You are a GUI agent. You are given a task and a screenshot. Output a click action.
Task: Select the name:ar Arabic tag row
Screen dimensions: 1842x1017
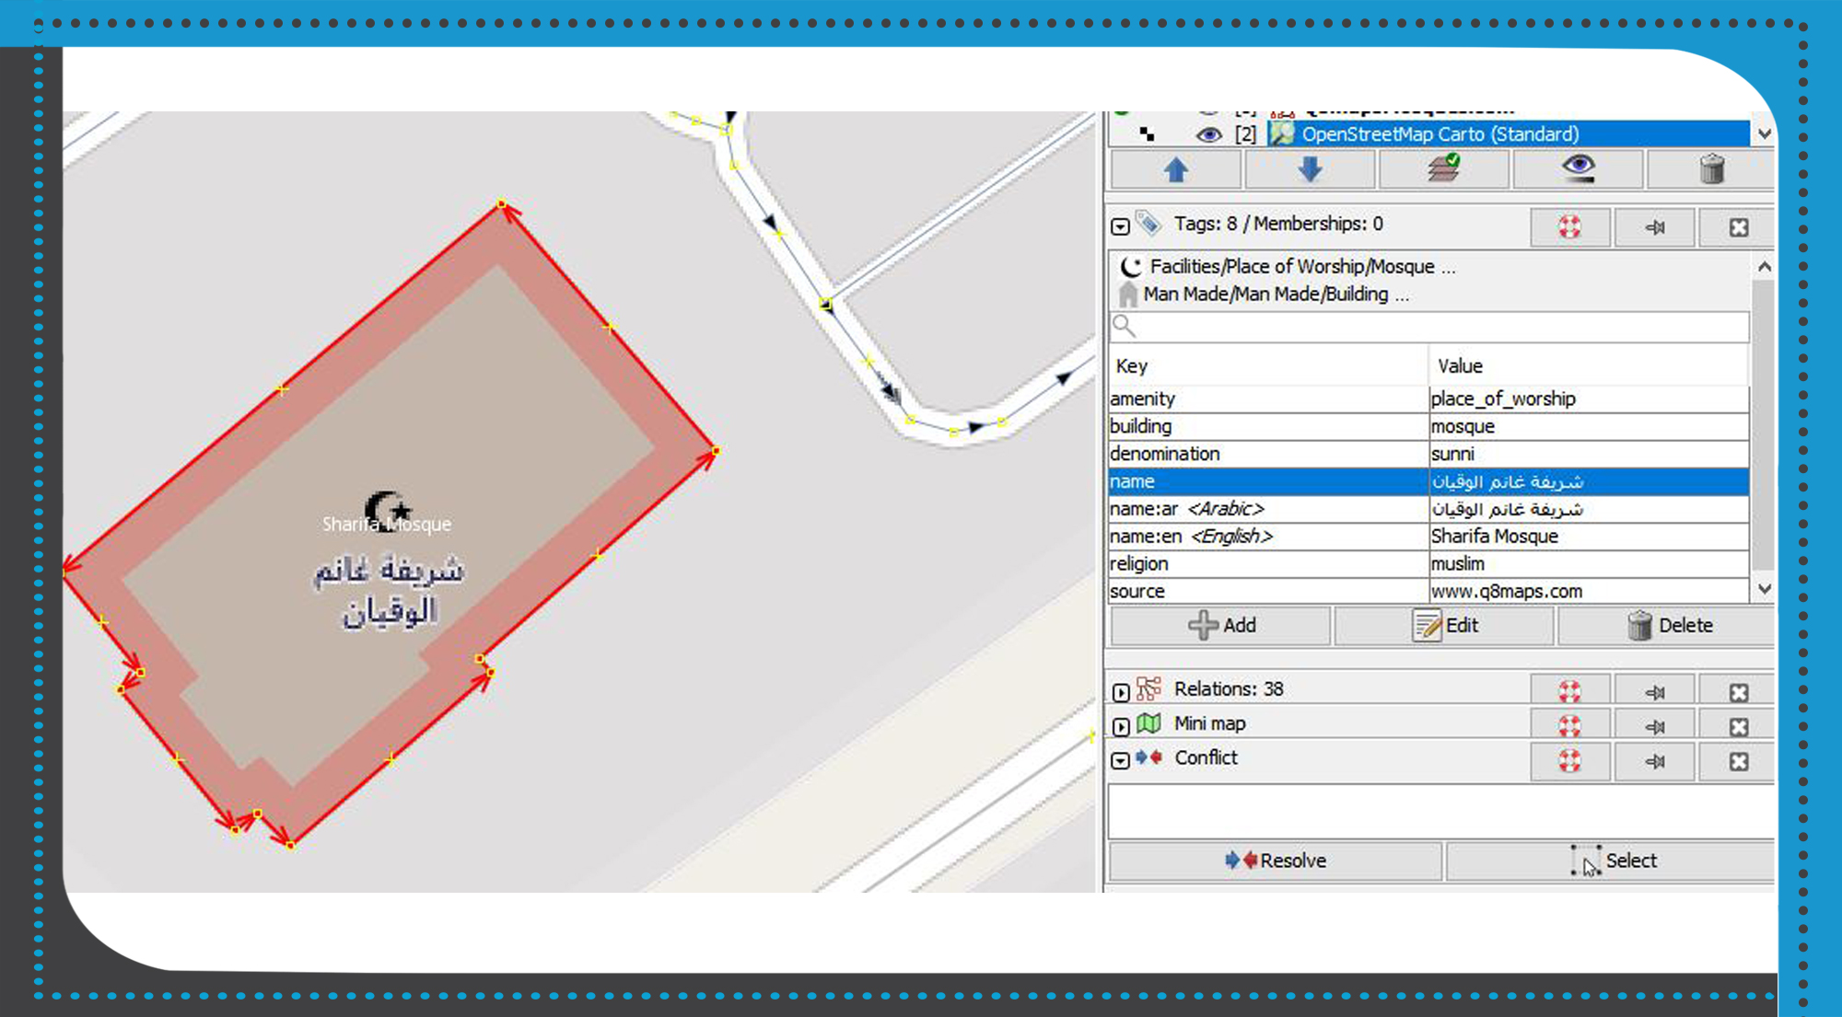(x=1429, y=509)
